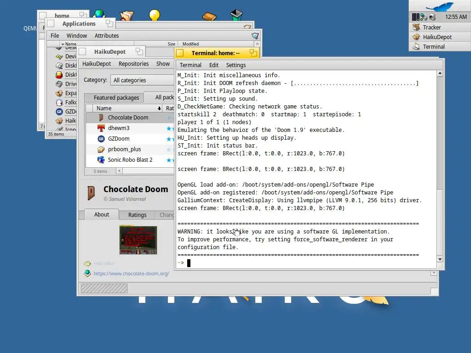Select the GZDoom package icon in HaikuDepot
Viewport: 471px width, 353px height.
pyautogui.click(x=101, y=139)
